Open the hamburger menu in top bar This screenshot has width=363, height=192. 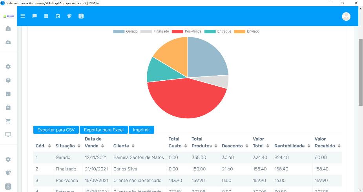tap(23, 16)
